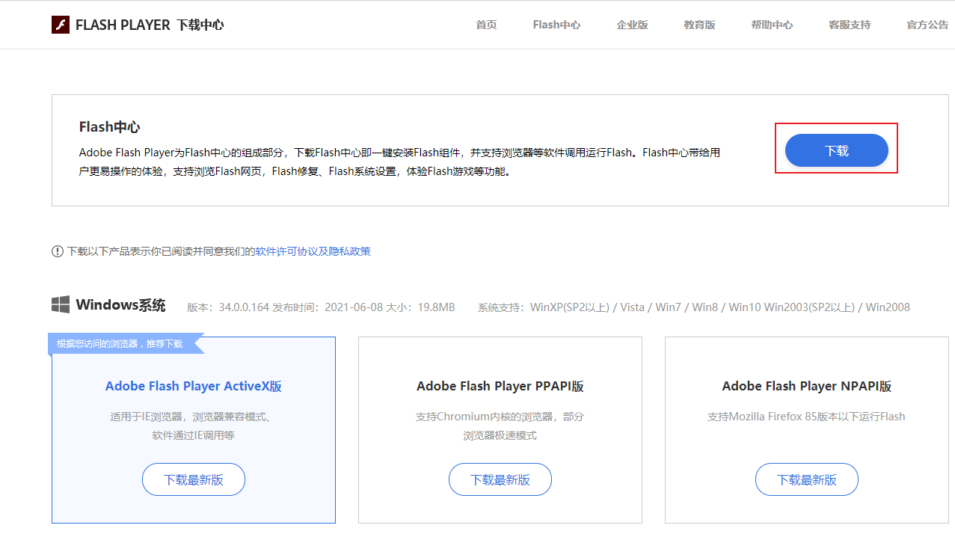
Task: Click 下载最新版 for ActiveX版
Action: click(194, 479)
